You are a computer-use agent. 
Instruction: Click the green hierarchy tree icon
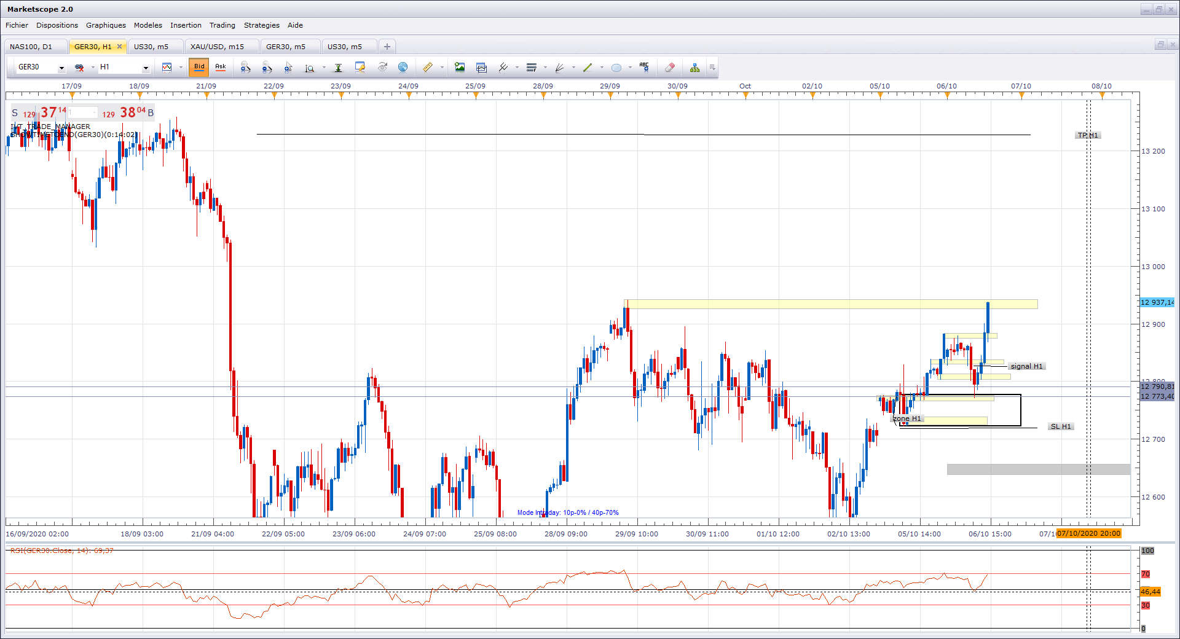click(x=694, y=67)
